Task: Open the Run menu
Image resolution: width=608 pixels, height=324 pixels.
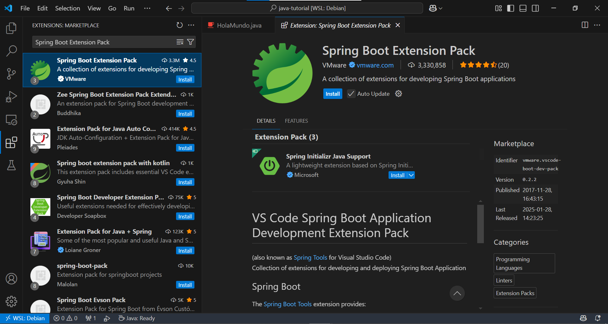Action: (129, 8)
